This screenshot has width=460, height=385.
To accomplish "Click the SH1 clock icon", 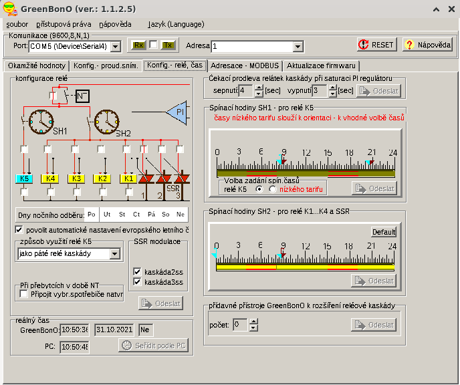I will (x=41, y=122).
